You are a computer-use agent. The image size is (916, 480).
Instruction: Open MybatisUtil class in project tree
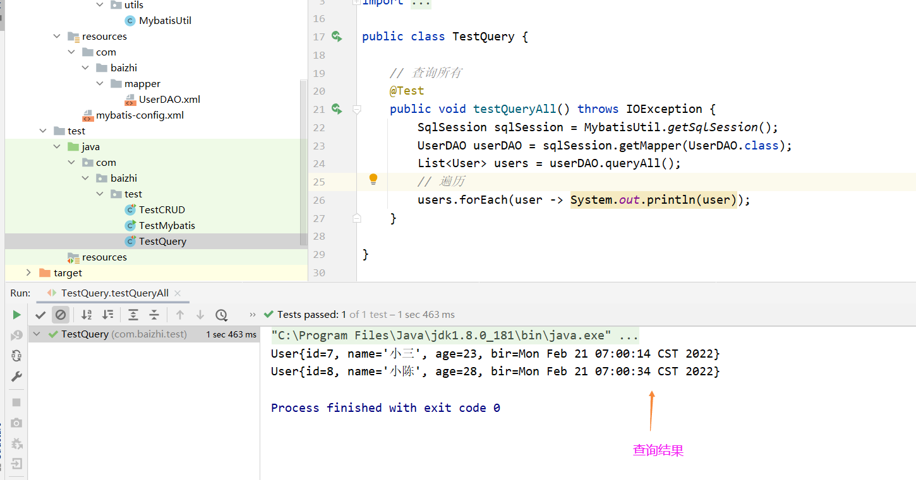click(165, 20)
